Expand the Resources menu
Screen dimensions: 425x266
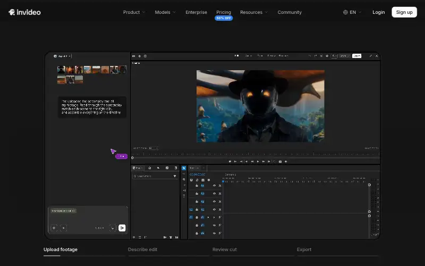coord(254,12)
